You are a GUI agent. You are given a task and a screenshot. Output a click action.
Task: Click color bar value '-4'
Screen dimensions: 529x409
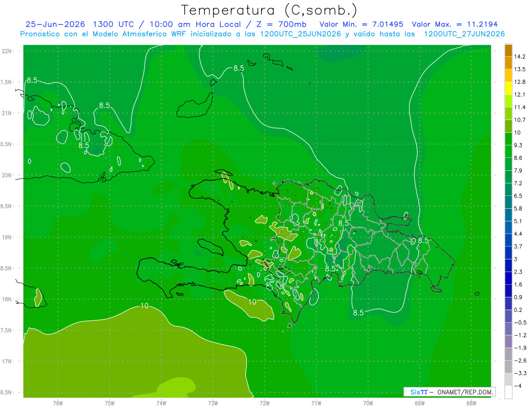click(x=518, y=386)
